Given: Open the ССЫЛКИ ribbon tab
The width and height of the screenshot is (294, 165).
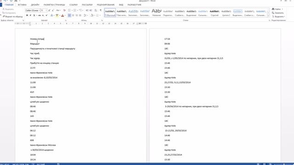Looking at the screenshot, I should 73,5.
